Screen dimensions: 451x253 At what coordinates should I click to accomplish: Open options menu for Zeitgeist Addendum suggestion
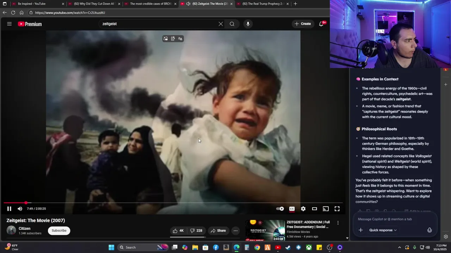click(338, 223)
